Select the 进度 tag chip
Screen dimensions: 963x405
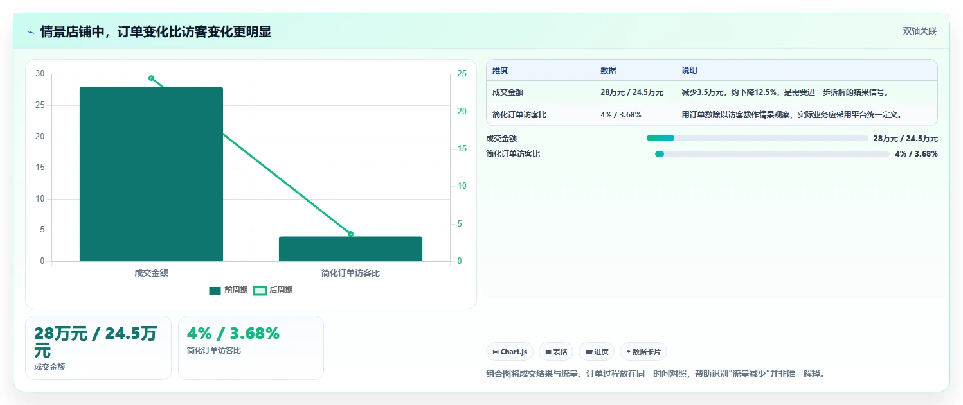(x=597, y=352)
